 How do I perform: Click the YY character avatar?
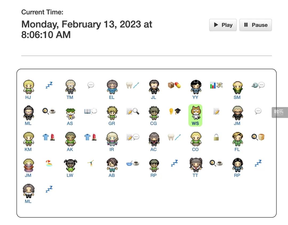[x=195, y=87]
